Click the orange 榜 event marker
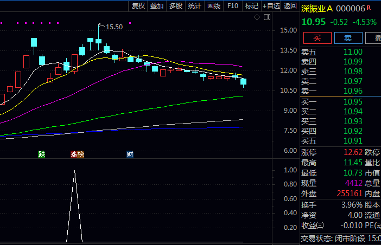This screenshot has height=245, width=381. [81, 154]
